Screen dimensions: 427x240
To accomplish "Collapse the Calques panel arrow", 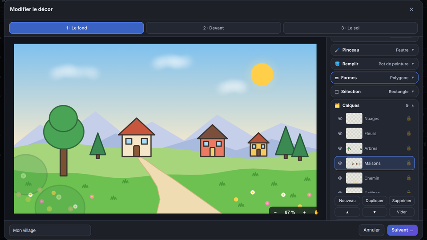I will (x=413, y=106).
